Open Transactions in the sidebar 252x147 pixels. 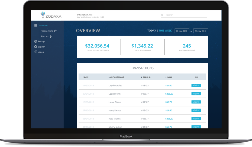tap(47, 31)
